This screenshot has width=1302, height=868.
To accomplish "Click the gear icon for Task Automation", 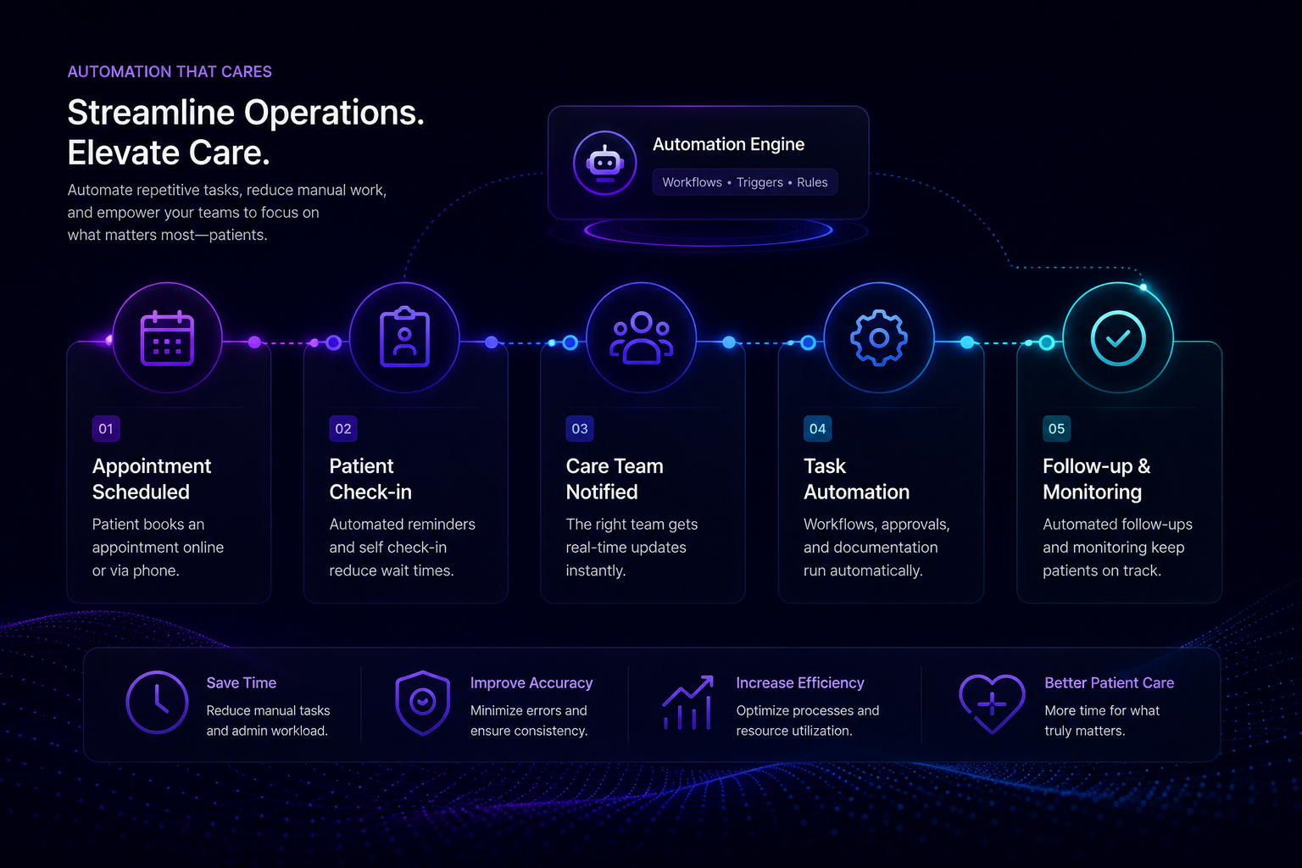I will (x=879, y=337).
